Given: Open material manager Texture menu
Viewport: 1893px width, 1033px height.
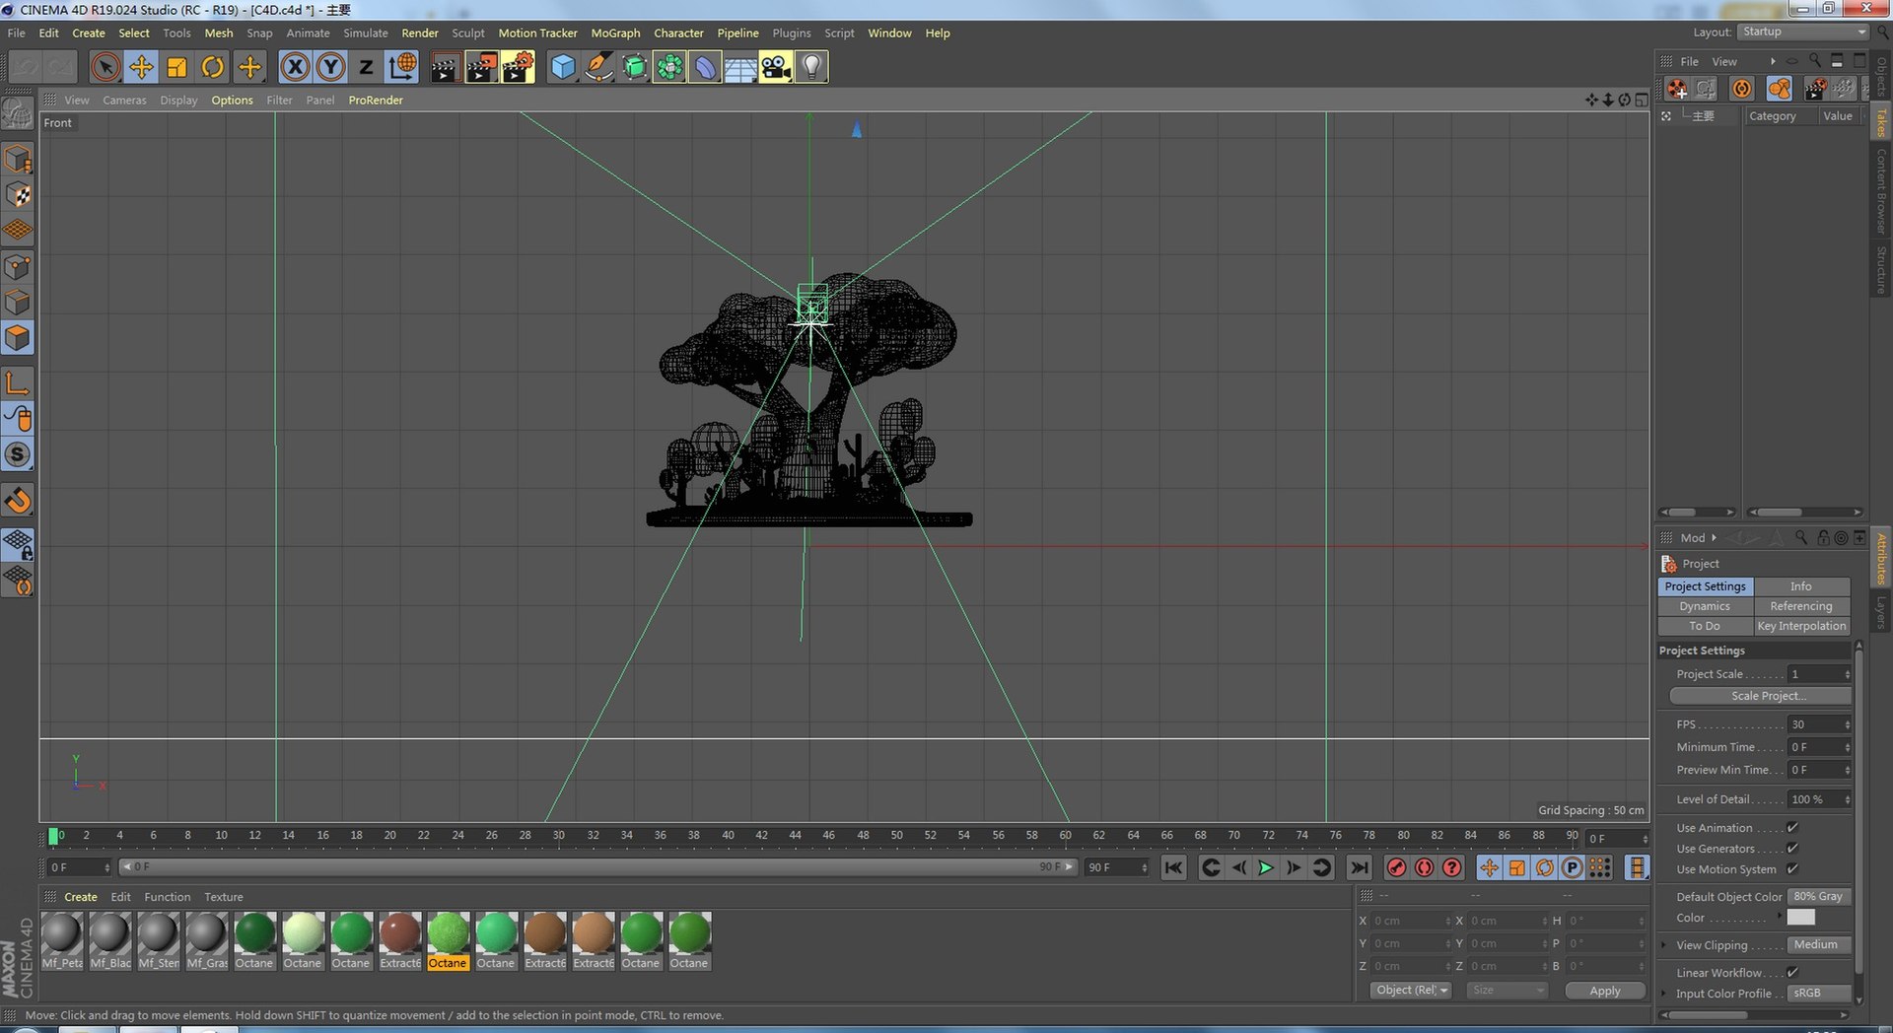Looking at the screenshot, I should coord(223,897).
